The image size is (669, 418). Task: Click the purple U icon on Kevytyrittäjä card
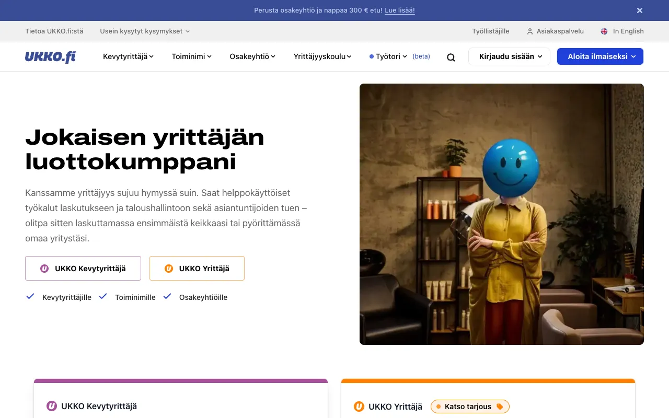coord(52,406)
